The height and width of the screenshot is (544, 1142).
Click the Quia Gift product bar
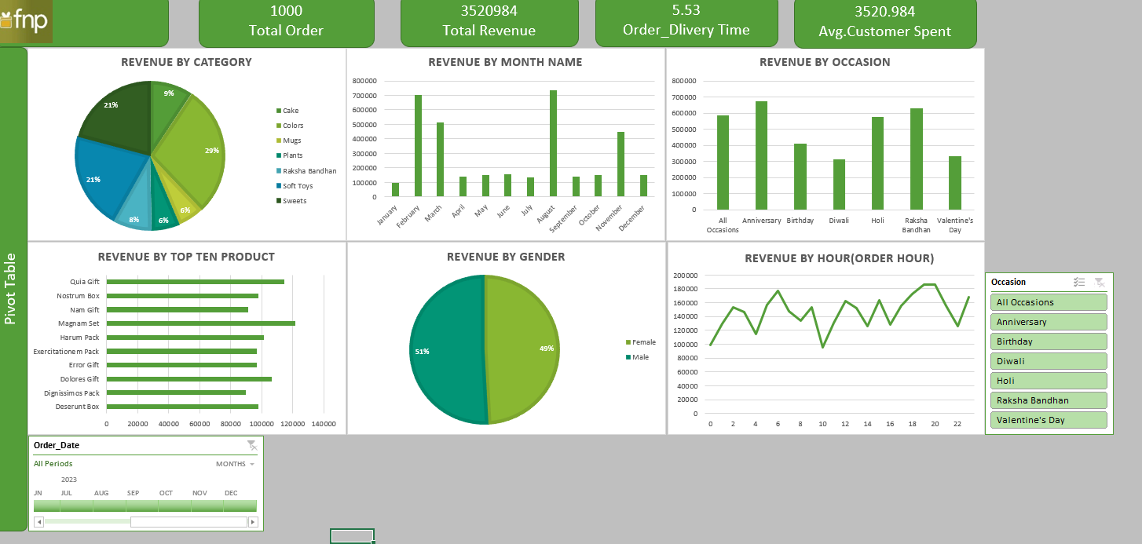point(196,282)
